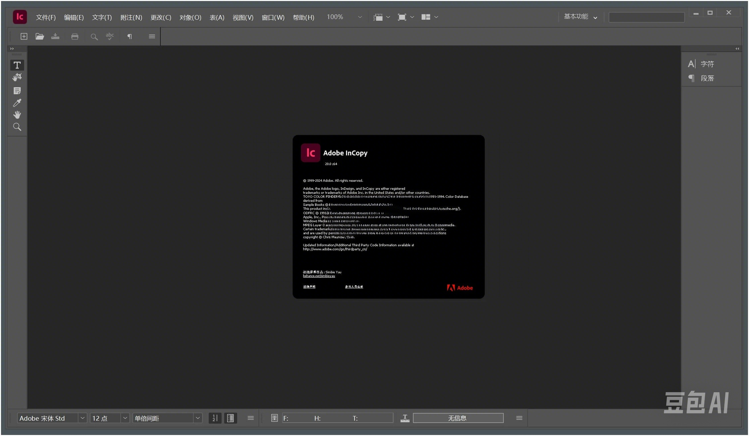Image resolution: width=749 pixels, height=436 pixels.
Task: Open the bottom-left bar options menu icon
Action: pos(251,418)
